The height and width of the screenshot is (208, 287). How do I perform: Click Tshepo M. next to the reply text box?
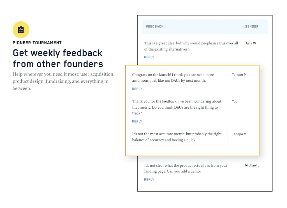click(239, 134)
